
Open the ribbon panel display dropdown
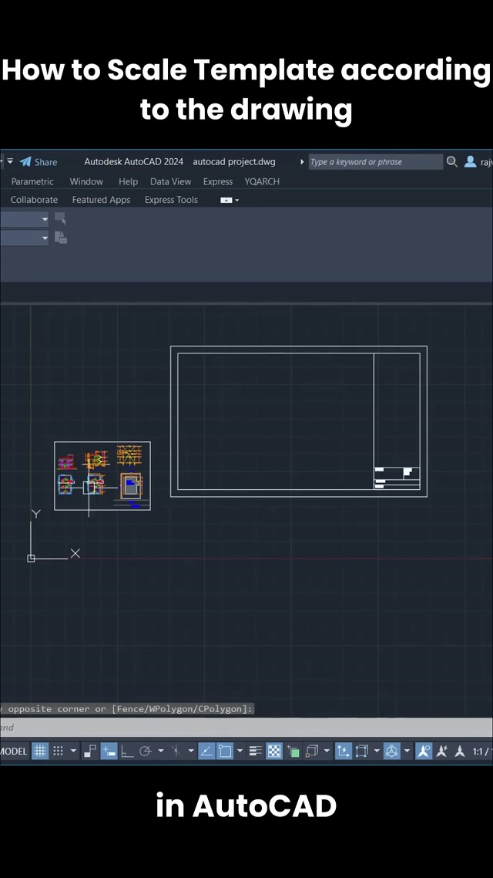(230, 200)
